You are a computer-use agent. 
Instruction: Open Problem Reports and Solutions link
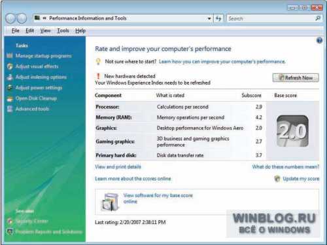coord(49,232)
